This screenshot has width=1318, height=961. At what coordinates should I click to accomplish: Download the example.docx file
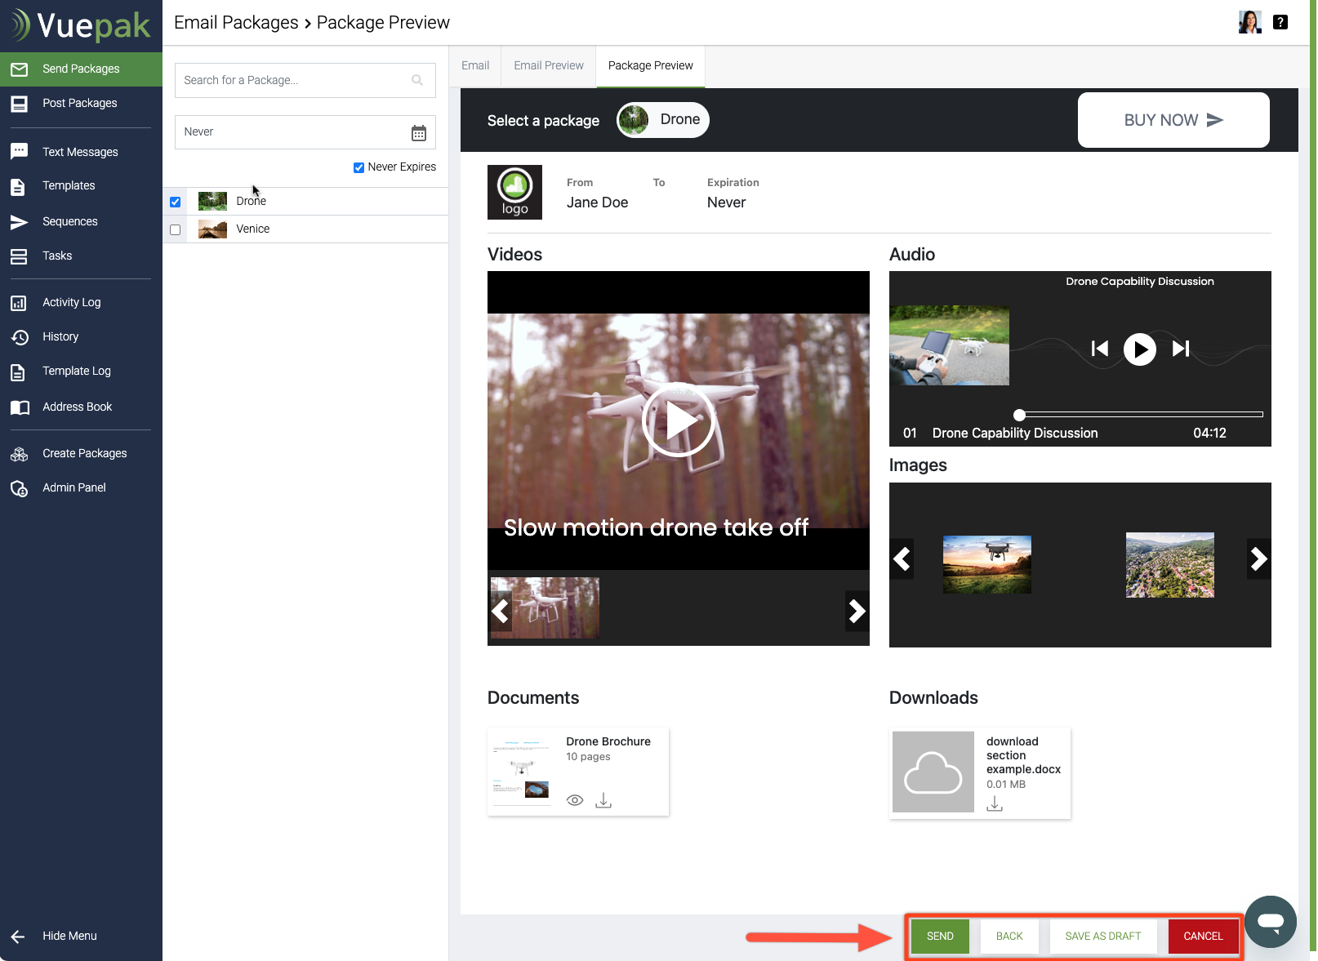(995, 804)
